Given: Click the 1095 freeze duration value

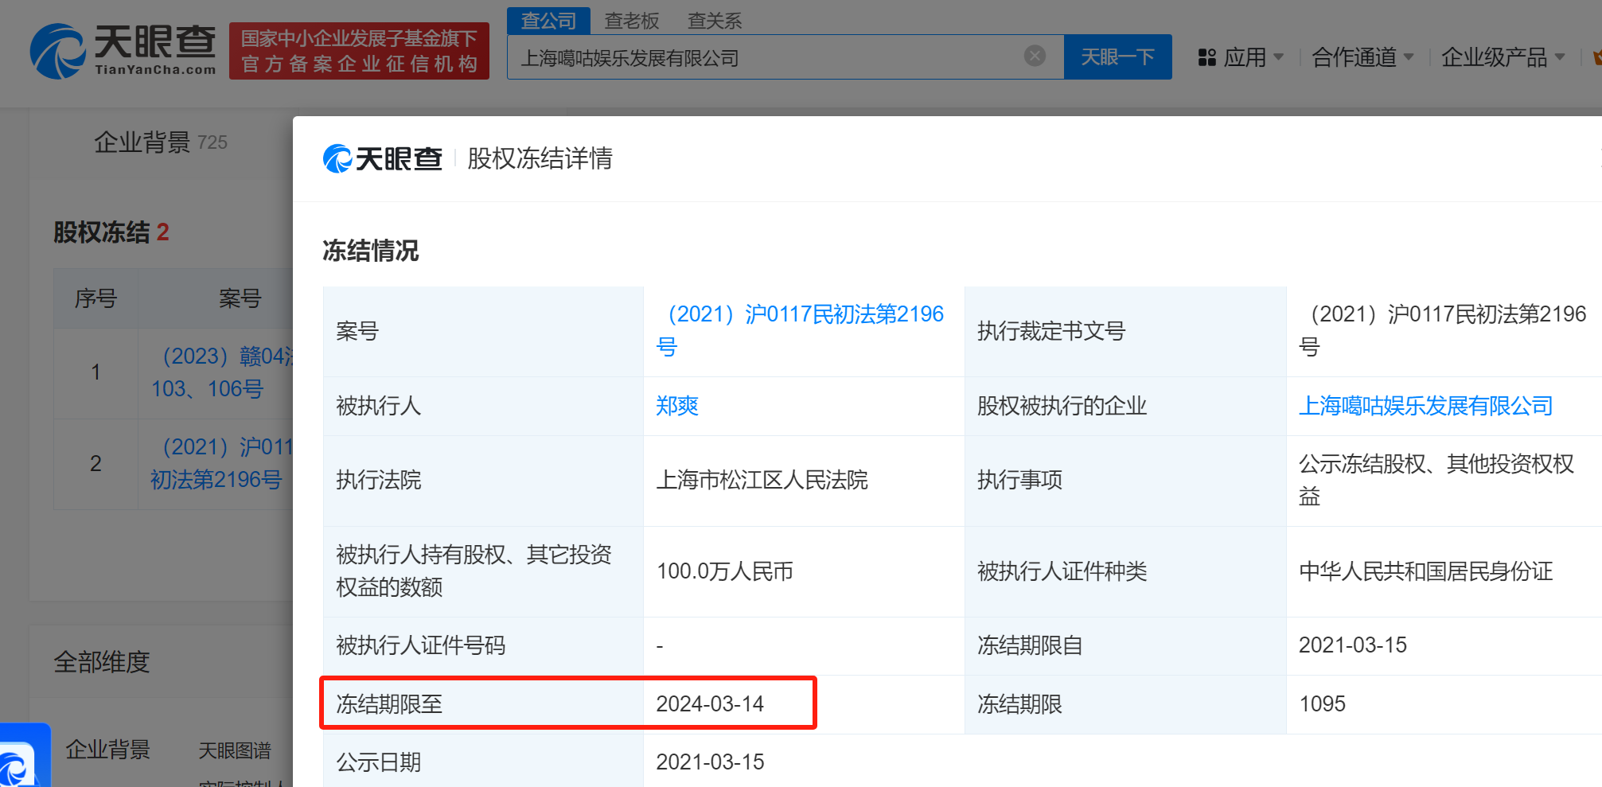Looking at the screenshot, I should 1322,704.
